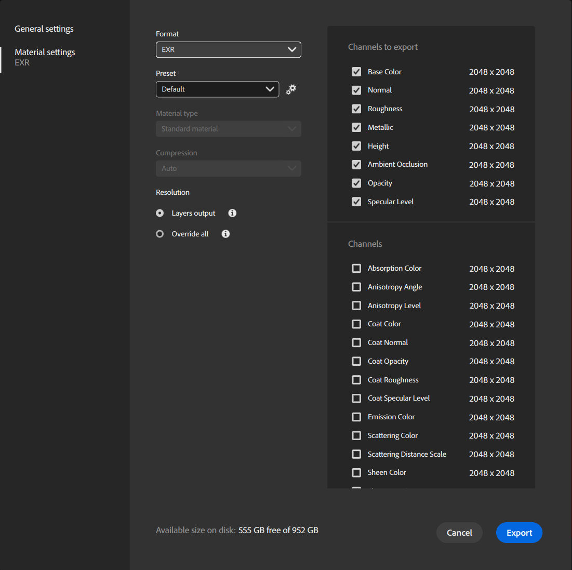This screenshot has height=570, width=572.
Task: Open preset configuration gears icon
Action: click(x=291, y=89)
